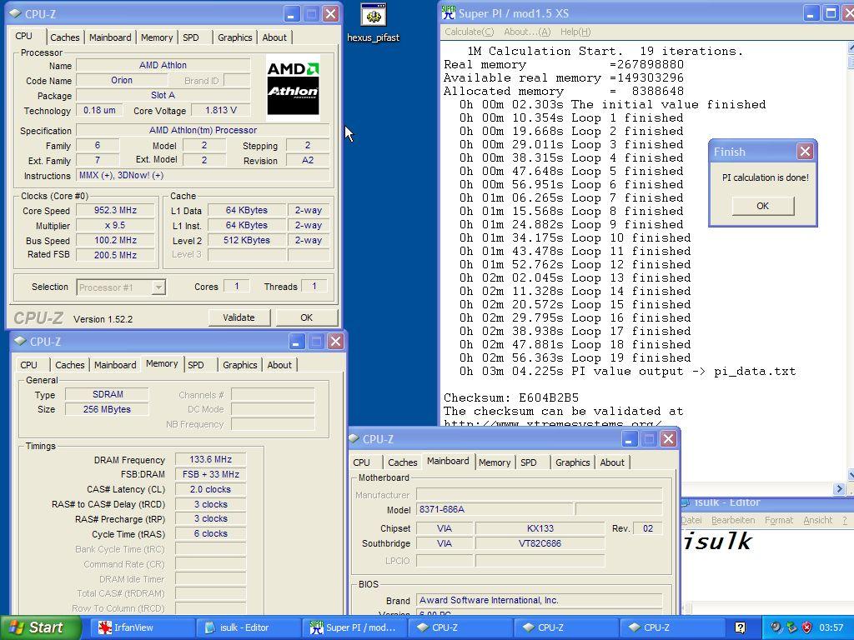This screenshot has width=854, height=640.
Task: Click OK in the Finish dialog
Action: (x=763, y=206)
